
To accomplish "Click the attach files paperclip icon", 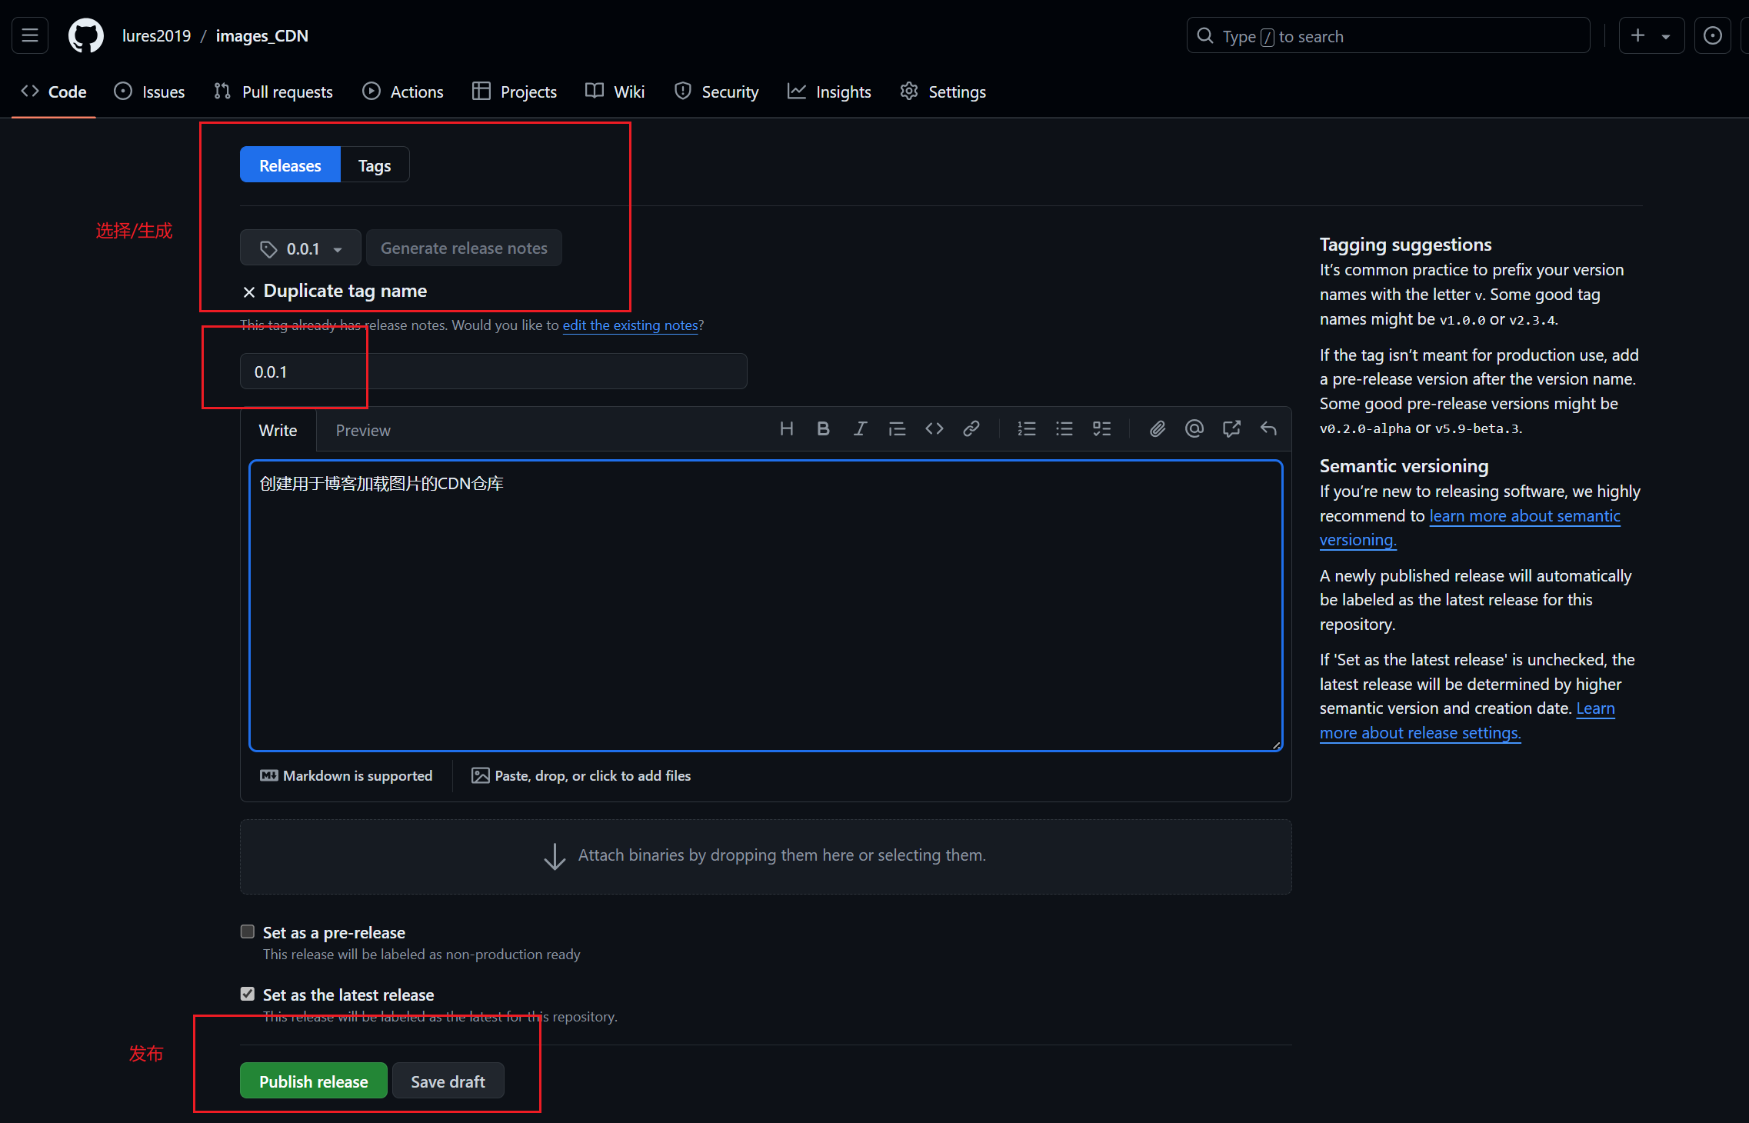I will (1157, 428).
